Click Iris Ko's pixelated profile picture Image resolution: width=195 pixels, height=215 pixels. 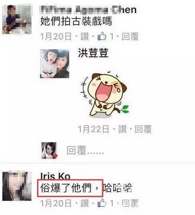17,186
